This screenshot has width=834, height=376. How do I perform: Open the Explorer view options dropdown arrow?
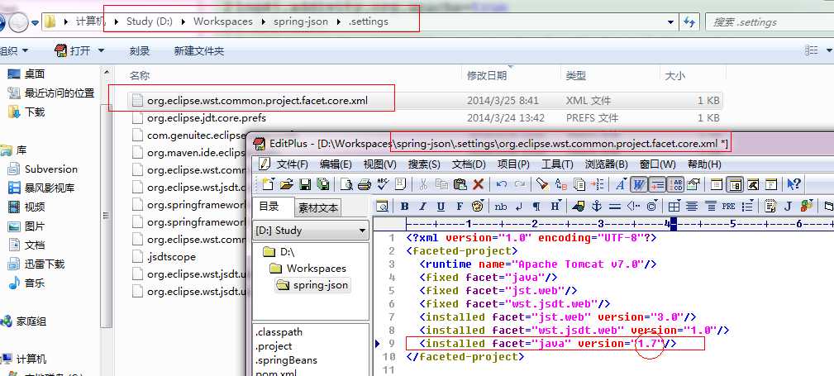(x=829, y=51)
